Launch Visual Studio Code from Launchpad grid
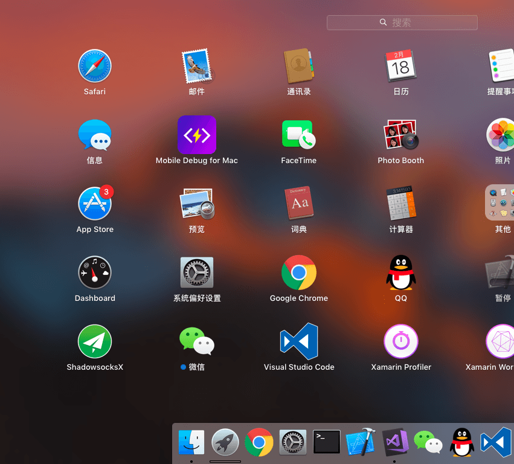514x464 pixels. click(x=299, y=341)
